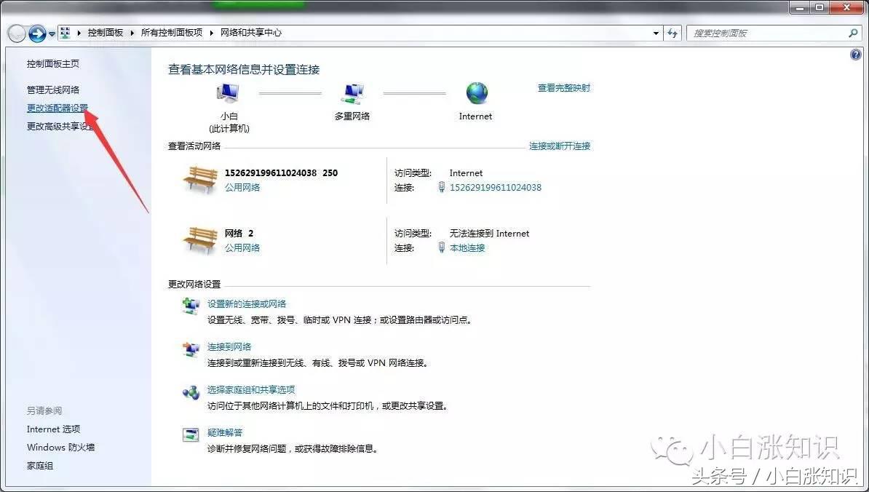Image resolution: width=869 pixels, height=492 pixels.
Task: Click the back navigation arrow
Action: click(16, 33)
